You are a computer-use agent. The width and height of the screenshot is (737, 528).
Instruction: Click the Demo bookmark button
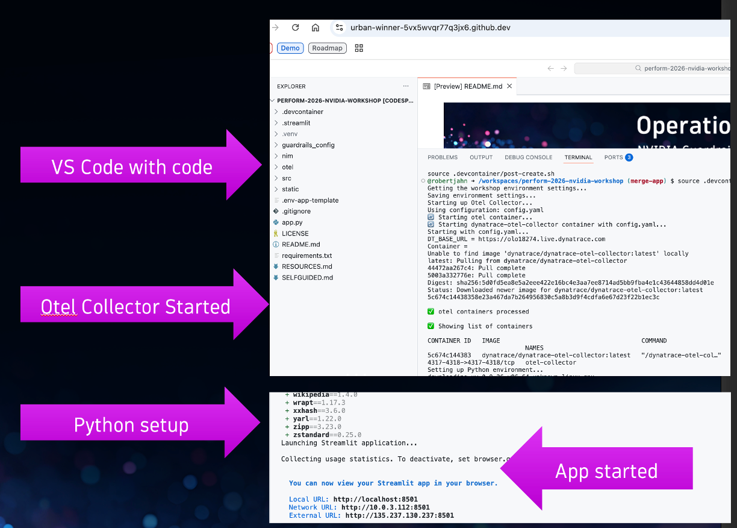pyautogui.click(x=290, y=48)
